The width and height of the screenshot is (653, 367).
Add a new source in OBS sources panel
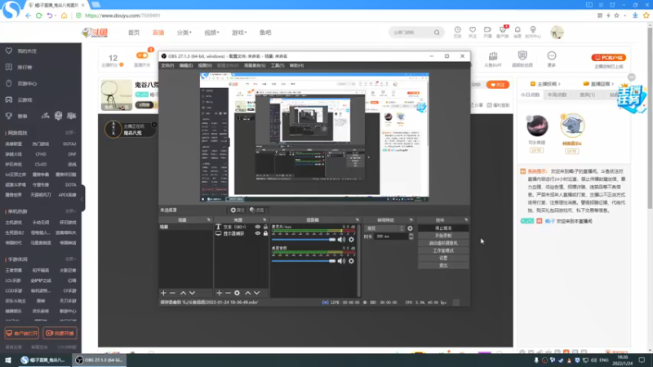coord(219,293)
